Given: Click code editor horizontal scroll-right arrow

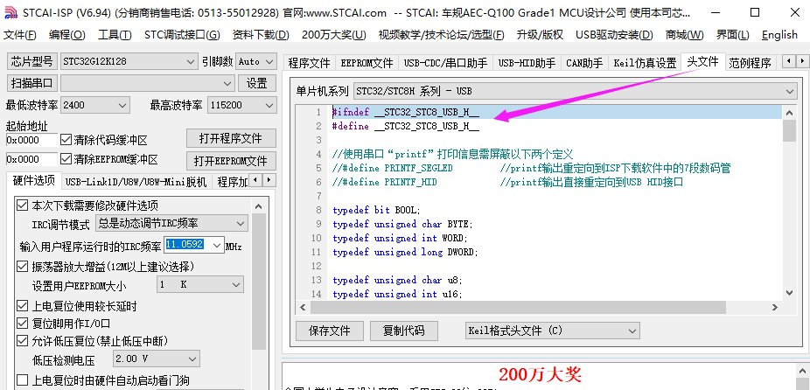Looking at the screenshot, I should pyautogui.click(x=775, y=307).
